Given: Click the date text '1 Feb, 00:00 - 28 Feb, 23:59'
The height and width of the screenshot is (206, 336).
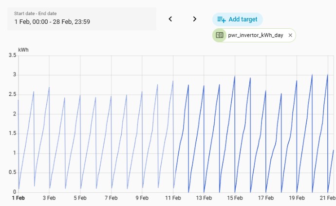Looking at the screenshot, I should point(52,22).
